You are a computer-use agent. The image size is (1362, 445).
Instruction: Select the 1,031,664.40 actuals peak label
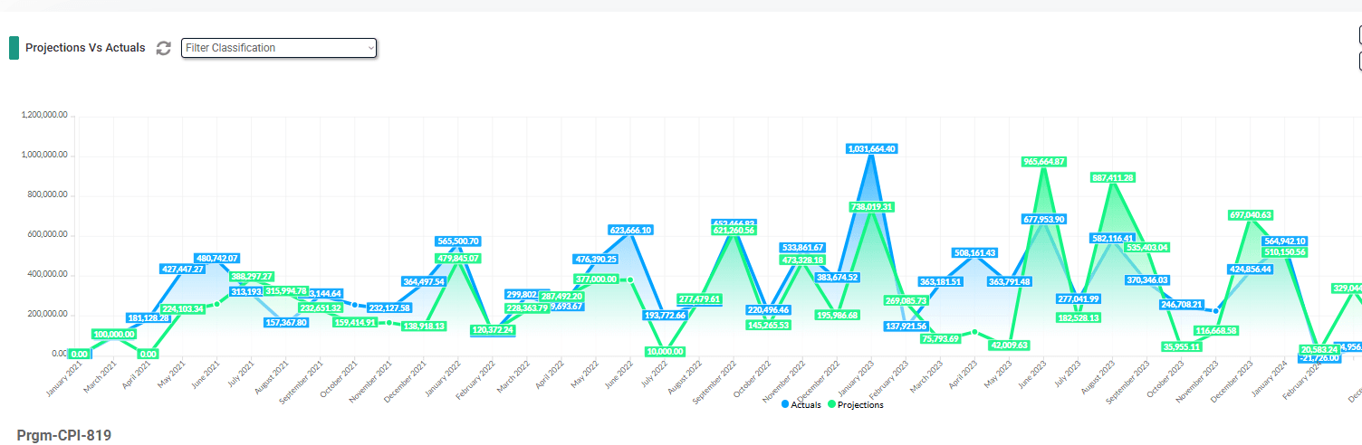pos(871,148)
